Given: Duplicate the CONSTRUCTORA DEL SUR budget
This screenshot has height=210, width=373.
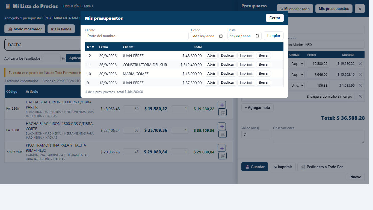Looking at the screenshot, I should 227,65.
